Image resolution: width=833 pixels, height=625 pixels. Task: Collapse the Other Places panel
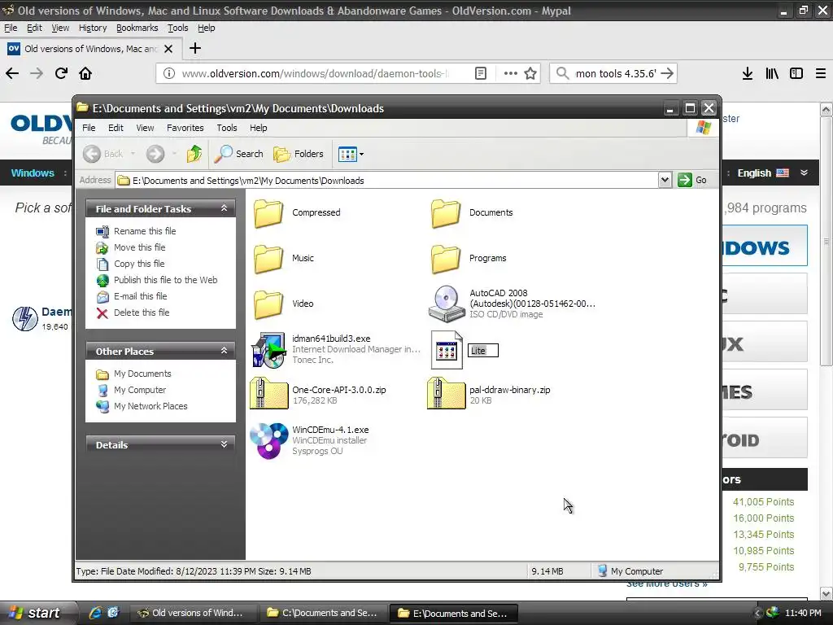tap(225, 351)
